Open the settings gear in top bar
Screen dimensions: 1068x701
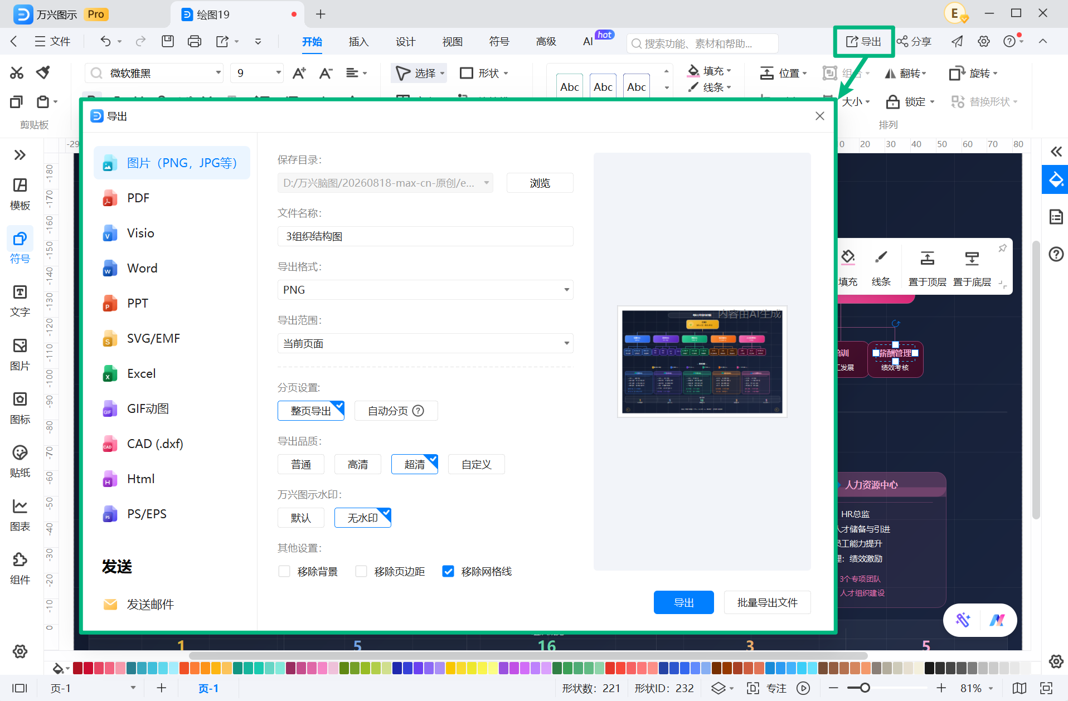pos(984,42)
